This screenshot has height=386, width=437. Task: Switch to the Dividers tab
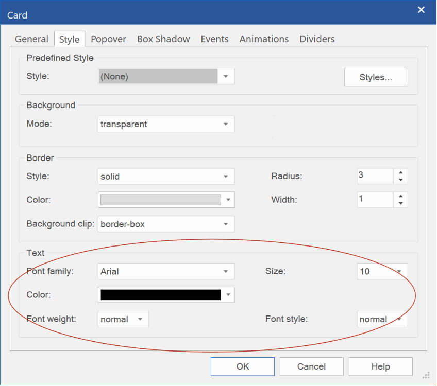click(x=317, y=39)
